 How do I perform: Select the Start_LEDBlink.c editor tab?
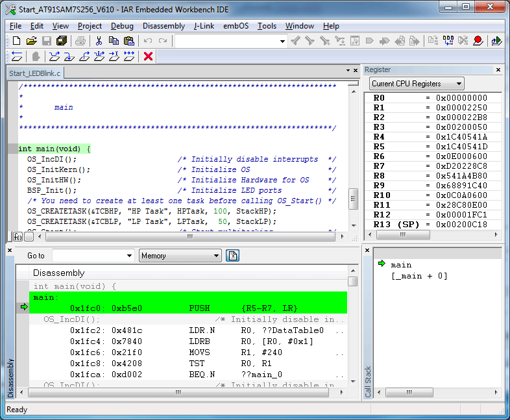[x=35, y=73]
